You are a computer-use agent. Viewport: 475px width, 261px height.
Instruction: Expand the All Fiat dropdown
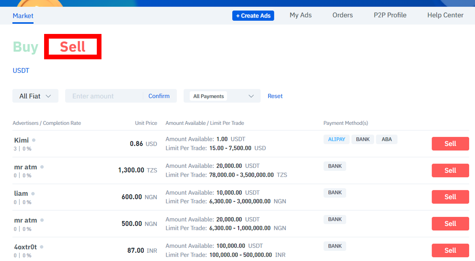(x=36, y=96)
